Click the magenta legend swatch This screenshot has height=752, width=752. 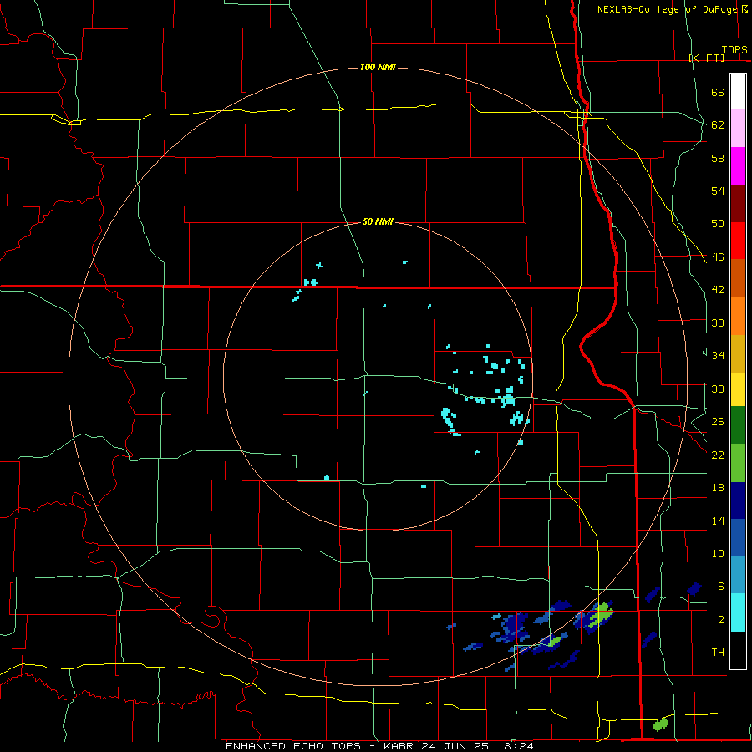click(738, 166)
